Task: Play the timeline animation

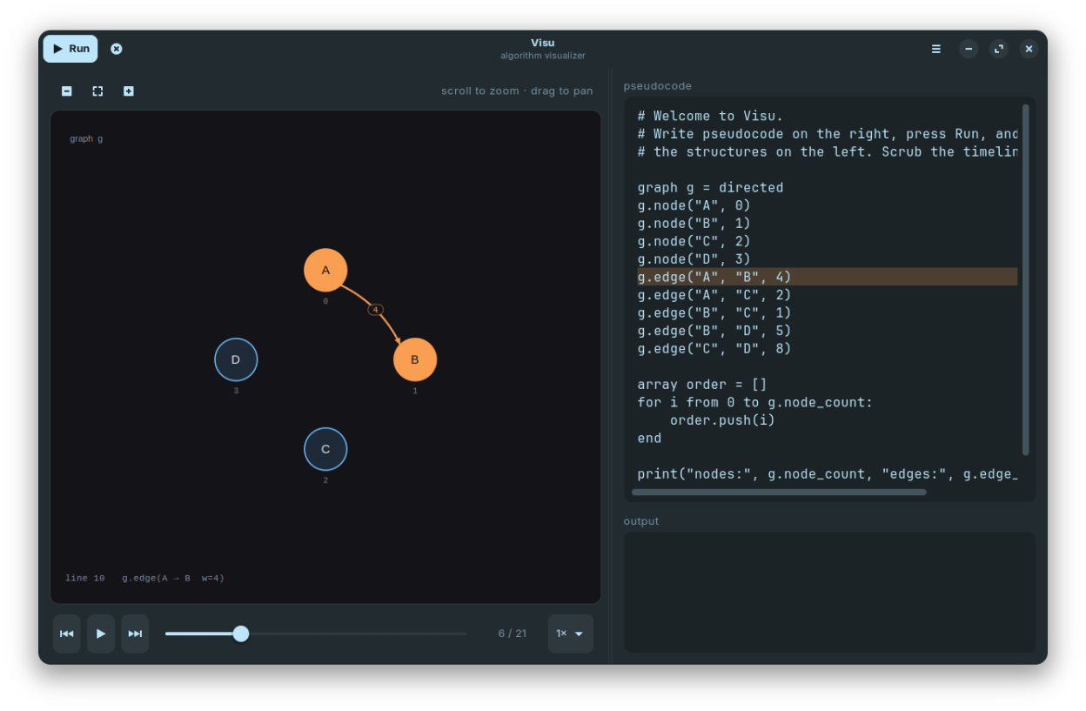Action: (101, 634)
